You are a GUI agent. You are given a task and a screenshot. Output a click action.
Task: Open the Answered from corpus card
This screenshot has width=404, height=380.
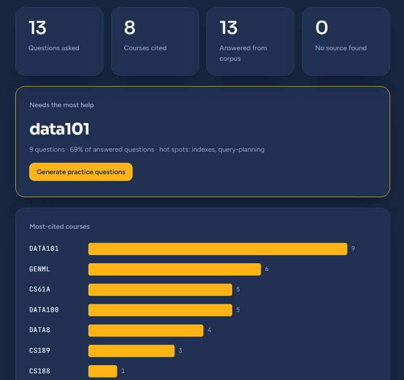[x=250, y=41]
